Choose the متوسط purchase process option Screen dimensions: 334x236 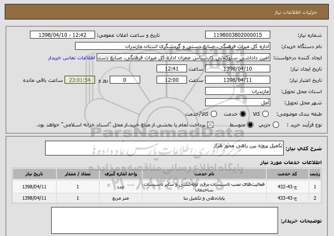tap(250, 125)
